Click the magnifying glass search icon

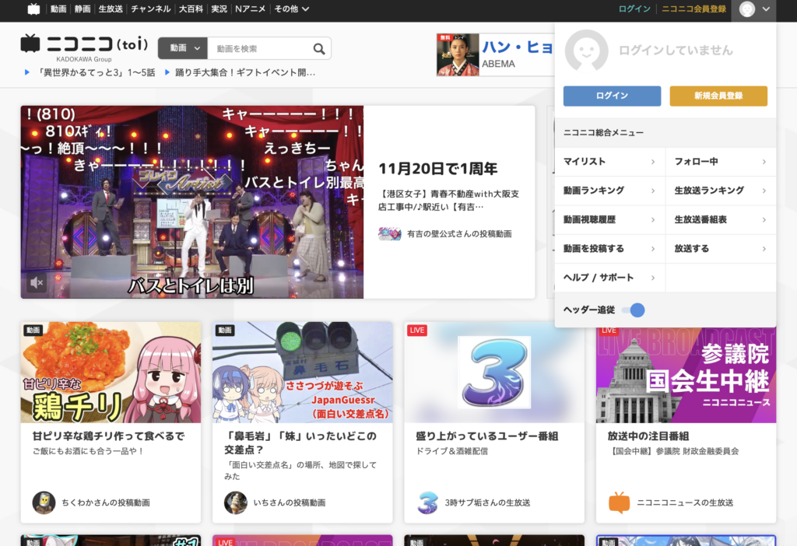tap(319, 49)
